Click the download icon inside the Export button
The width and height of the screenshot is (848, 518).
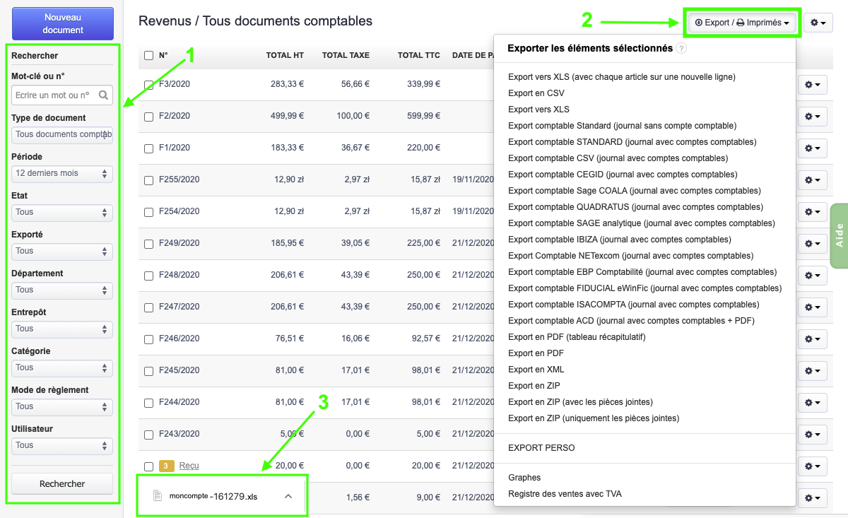(699, 23)
